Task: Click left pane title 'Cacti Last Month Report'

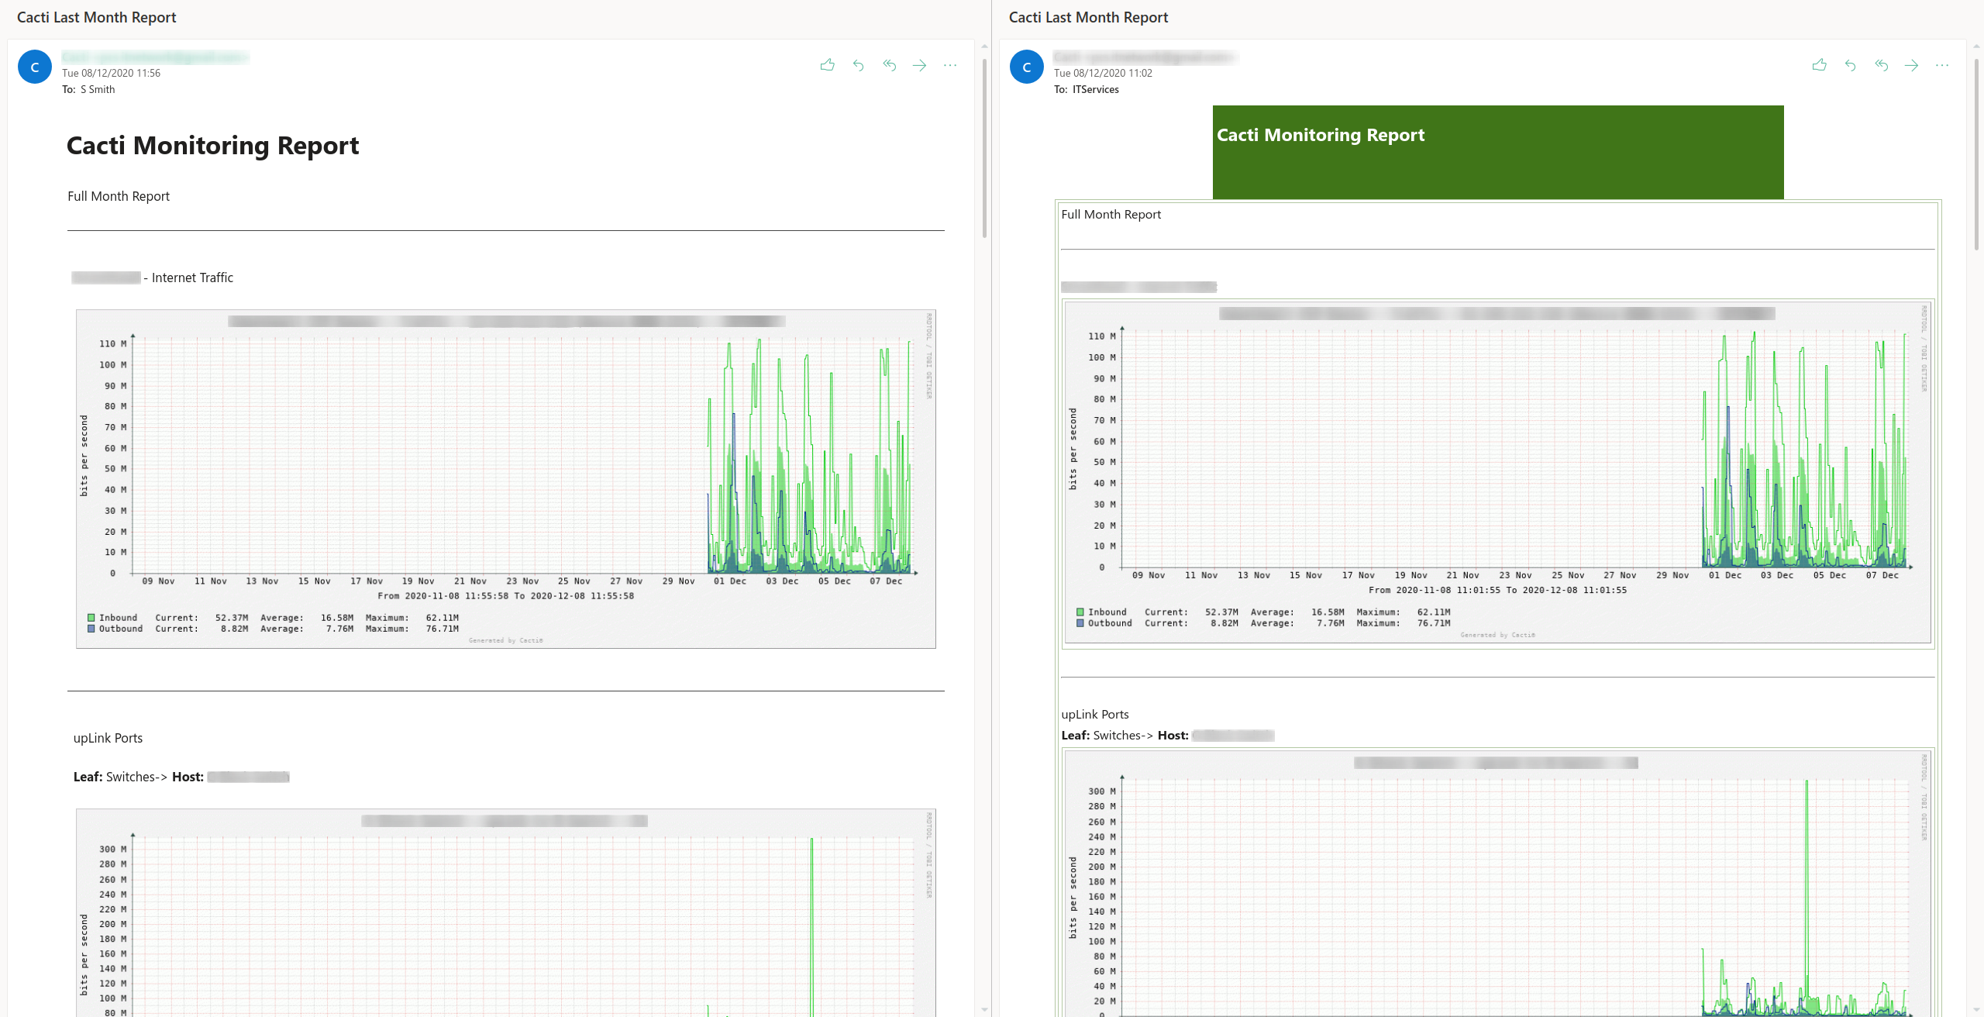Action: click(x=97, y=17)
